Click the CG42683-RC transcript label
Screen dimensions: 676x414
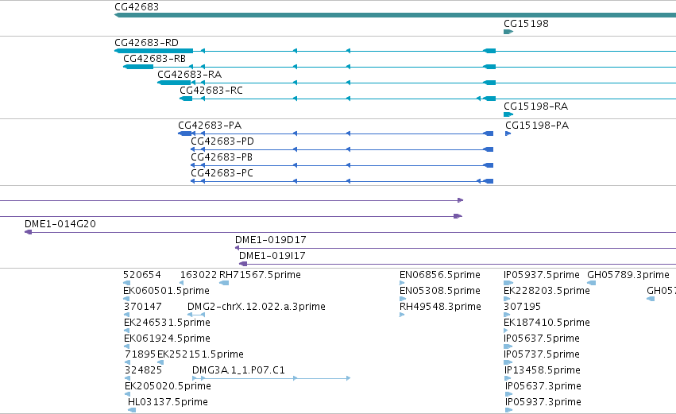click(x=211, y=91)
